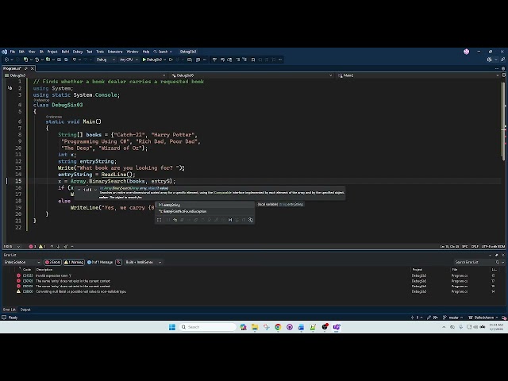Click the user account avatar icon
This screenshot has width=508, height=381.
(466, 52)
